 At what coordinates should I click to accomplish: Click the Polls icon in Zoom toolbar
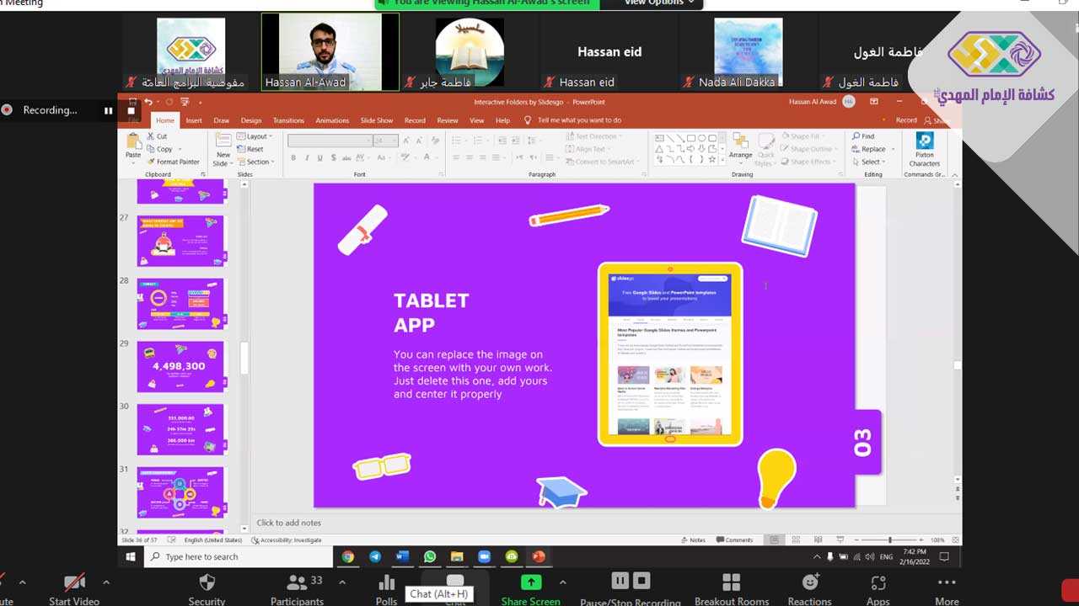387,583
